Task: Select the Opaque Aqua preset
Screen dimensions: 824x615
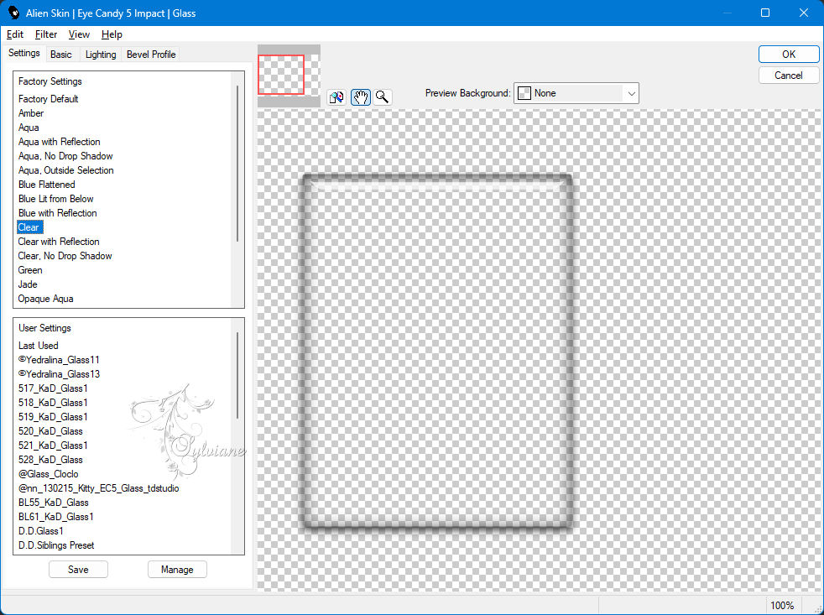Action: [x=45, y=298]
